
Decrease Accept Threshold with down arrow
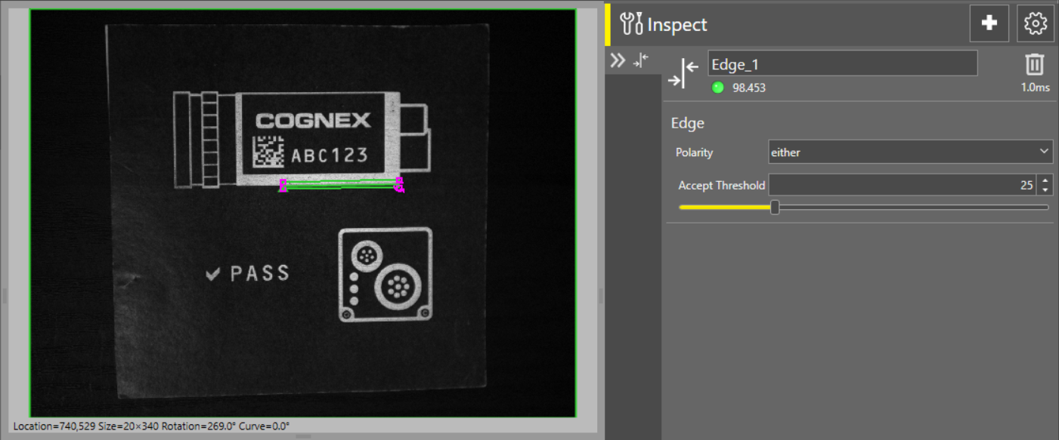click(x=1045, y=189)
